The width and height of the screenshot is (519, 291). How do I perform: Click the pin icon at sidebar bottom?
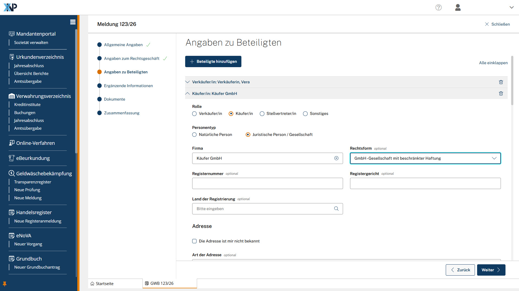tap(5, 284)
